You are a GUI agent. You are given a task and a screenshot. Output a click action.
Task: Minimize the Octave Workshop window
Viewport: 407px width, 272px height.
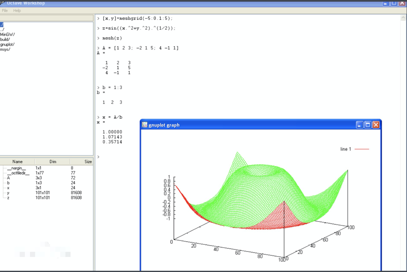click(386, 3)
